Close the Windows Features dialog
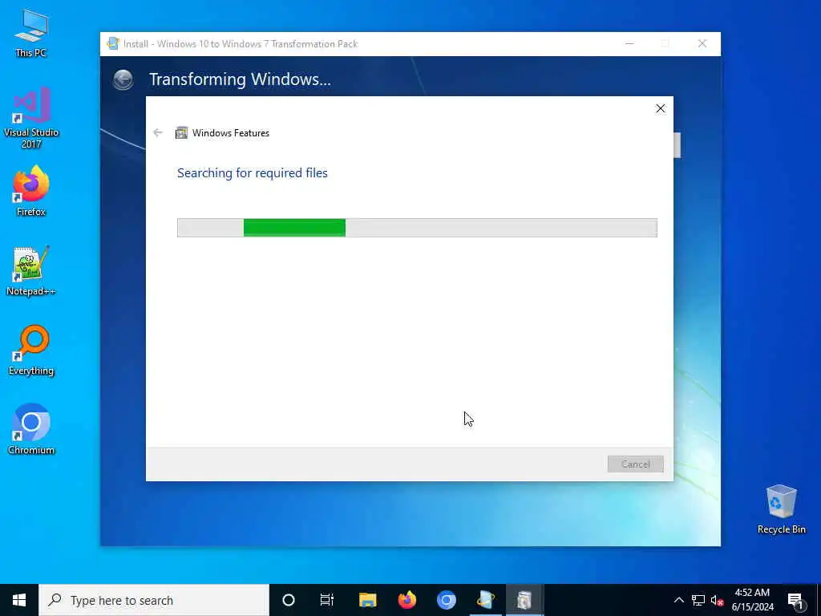Viewport: 821px width, 616px height. coord(661,108)
